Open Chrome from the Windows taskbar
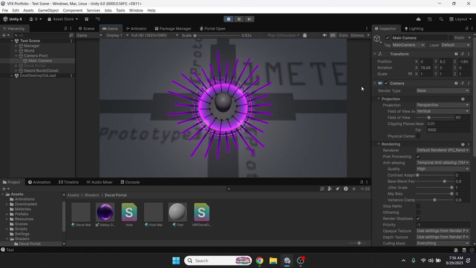This screenshot has height=268, width=476. [x=259, y=260]
